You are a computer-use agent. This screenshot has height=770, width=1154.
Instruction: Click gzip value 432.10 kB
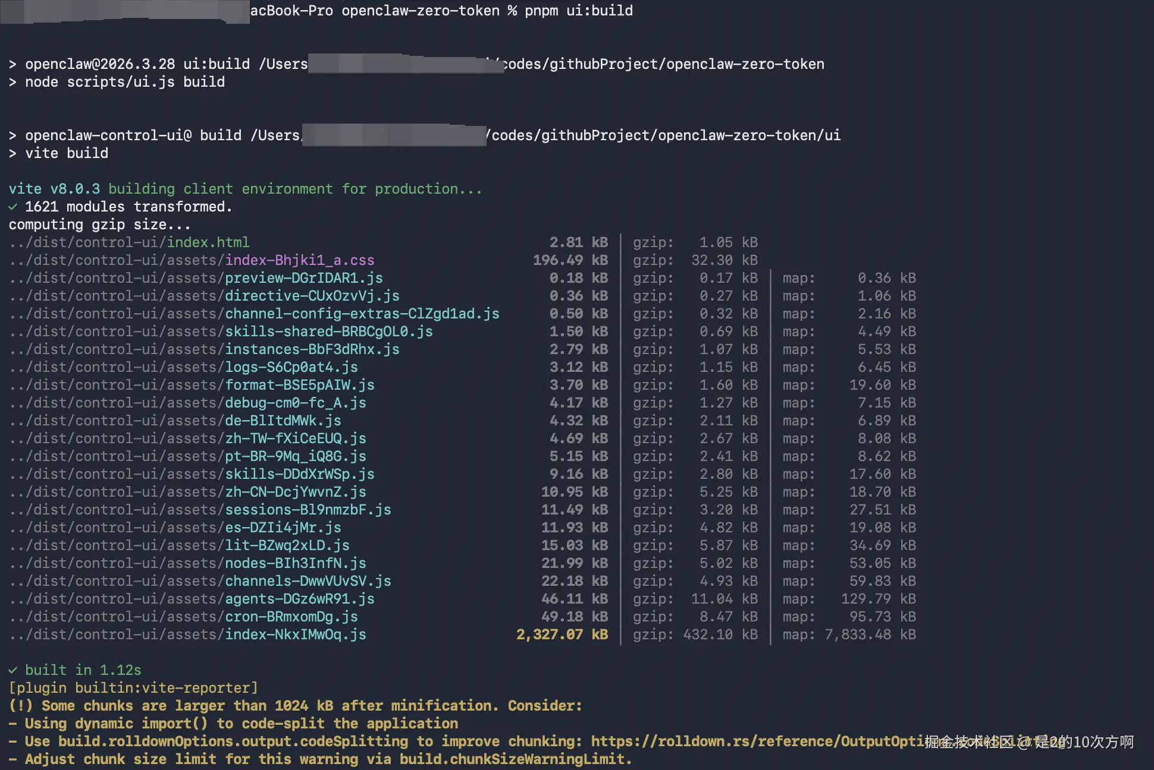tap(720, 635)
